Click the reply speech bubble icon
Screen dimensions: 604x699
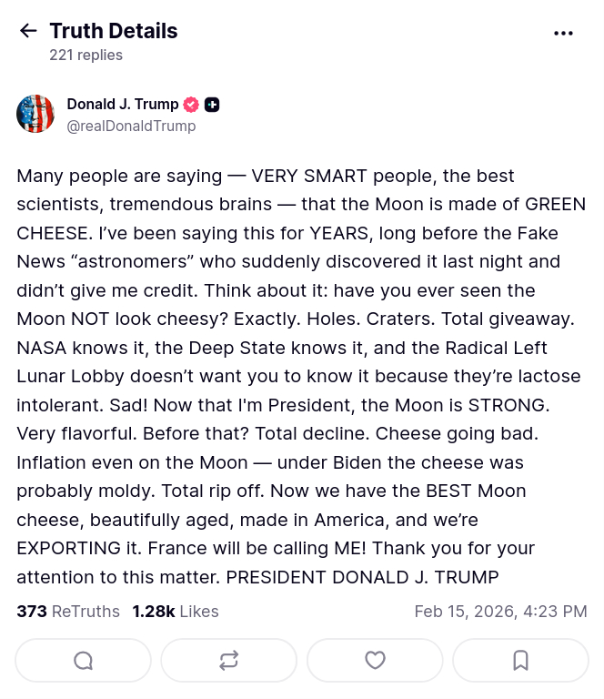coord(83,661)
